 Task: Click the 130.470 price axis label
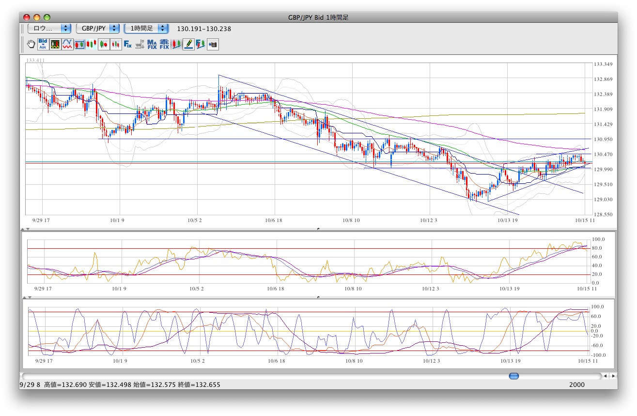pos(603,155)
